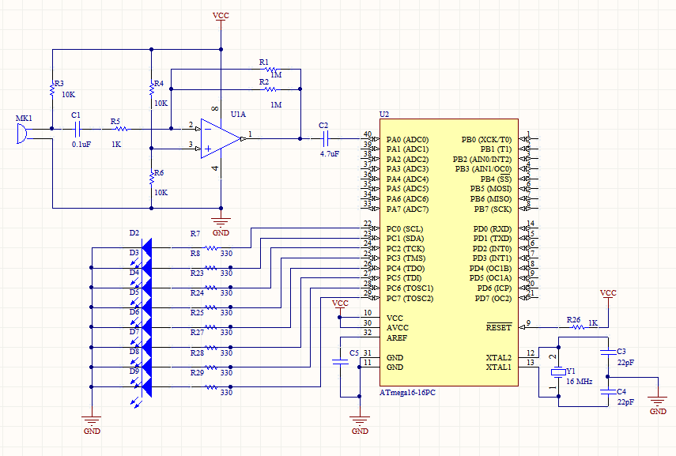Click the D7 designator text

point(134,331)
